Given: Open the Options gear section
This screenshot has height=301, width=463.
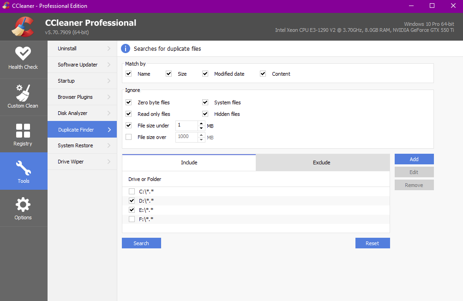Looking at the screenshot, I should click(x=24, y=208).
